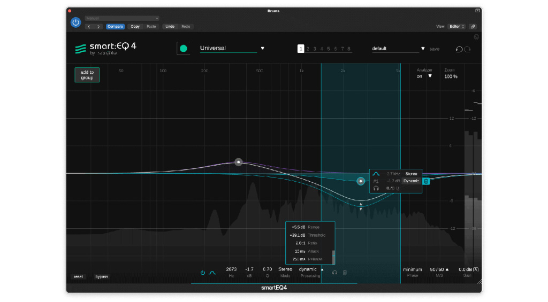Click the Compare button
548x302 pixels.
(x=115, y=27)
